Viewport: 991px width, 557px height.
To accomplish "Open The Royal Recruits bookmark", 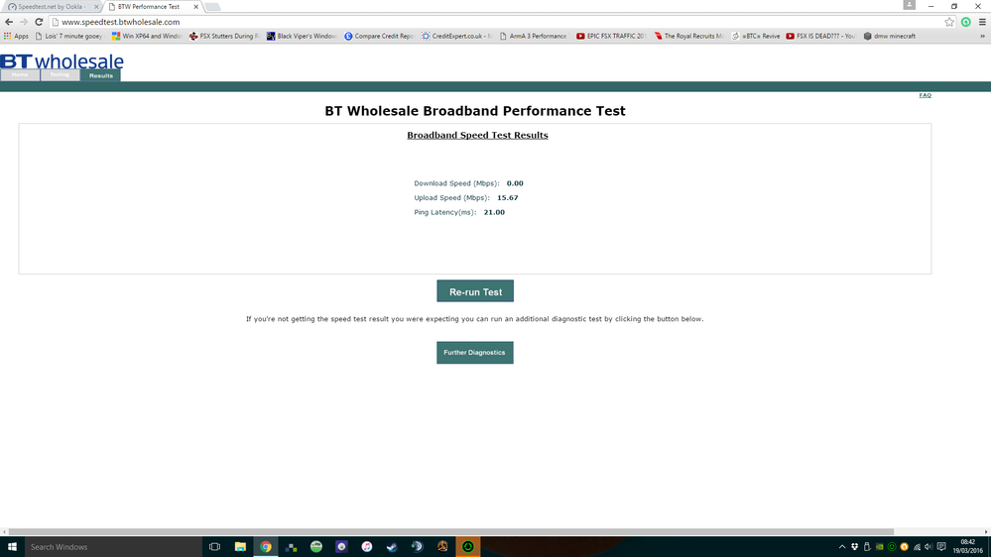I will (688, 36).
